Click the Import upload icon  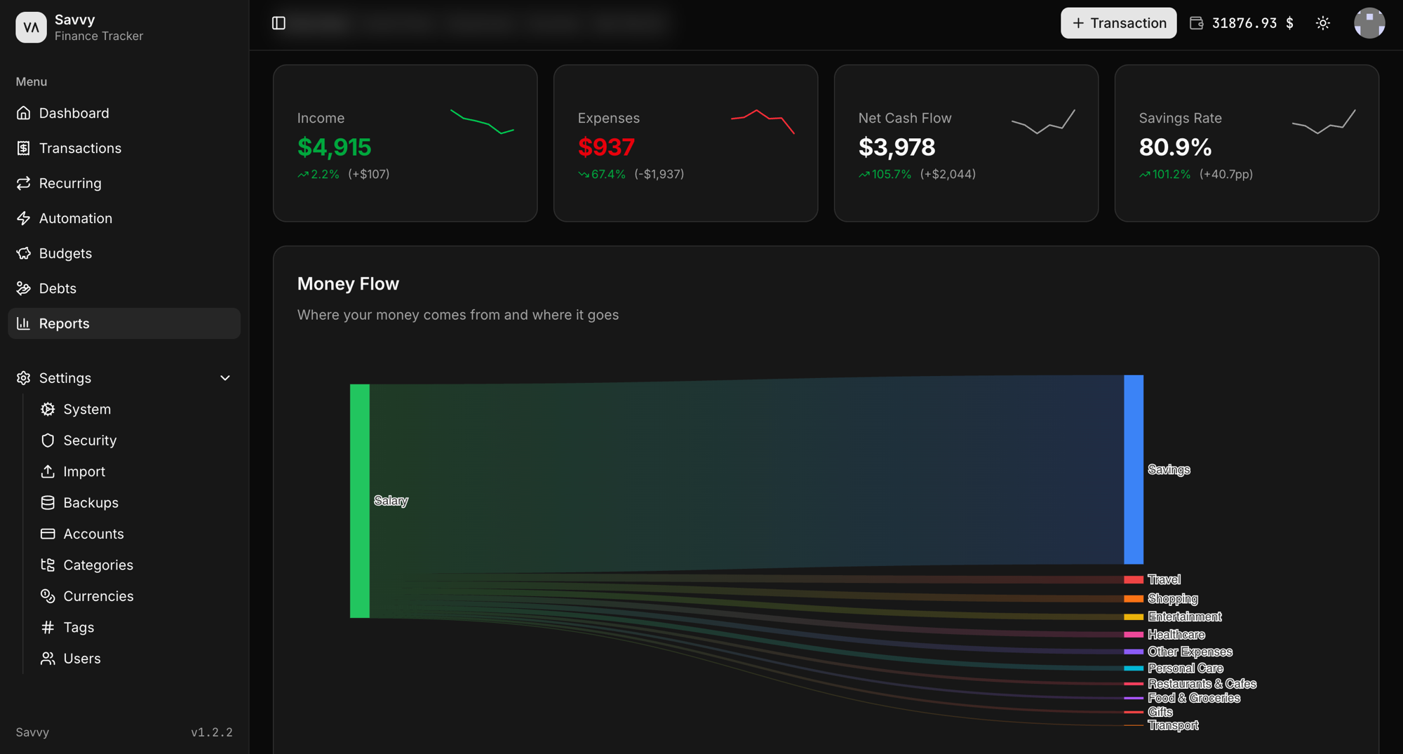(48, 471)
